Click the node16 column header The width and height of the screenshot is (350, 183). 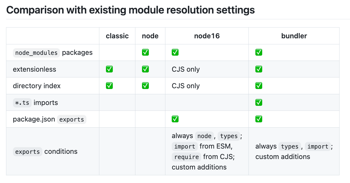click(x=207, y=36)
